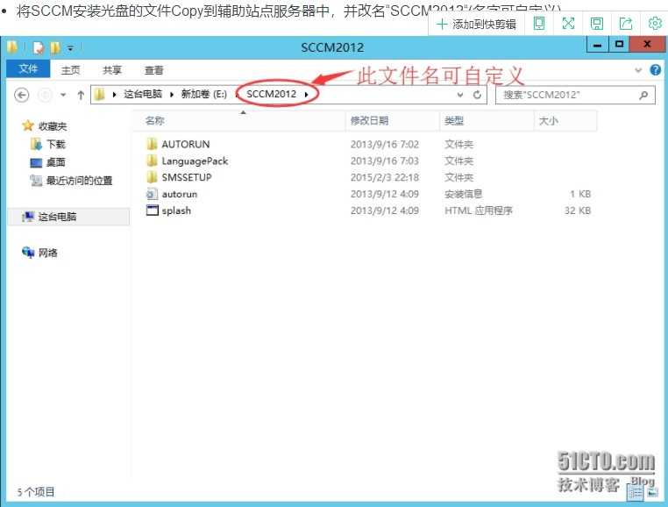The height and width of the screenshot is (507, 668).
Task: Click 新加卷 (E:) in the address breadcrumb
Action: 203,94
